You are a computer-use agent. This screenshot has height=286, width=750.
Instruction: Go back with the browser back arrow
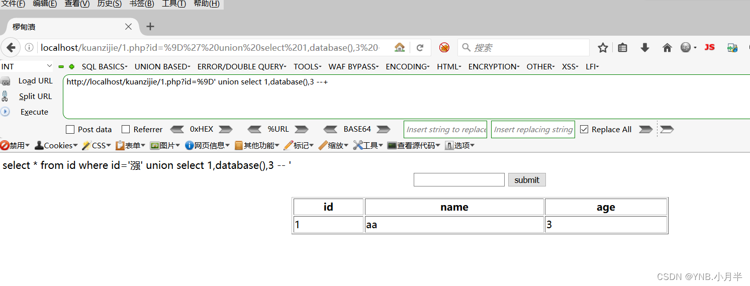pyautogui.click(x=11, y=48)
